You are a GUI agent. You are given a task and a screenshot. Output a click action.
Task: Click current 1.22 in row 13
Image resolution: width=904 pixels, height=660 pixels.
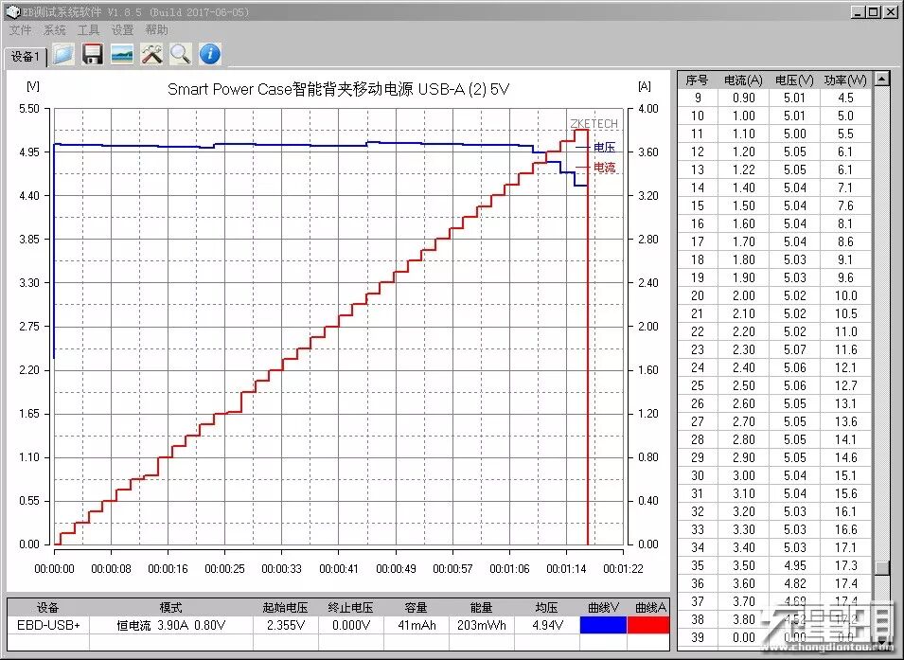[744, 169]
